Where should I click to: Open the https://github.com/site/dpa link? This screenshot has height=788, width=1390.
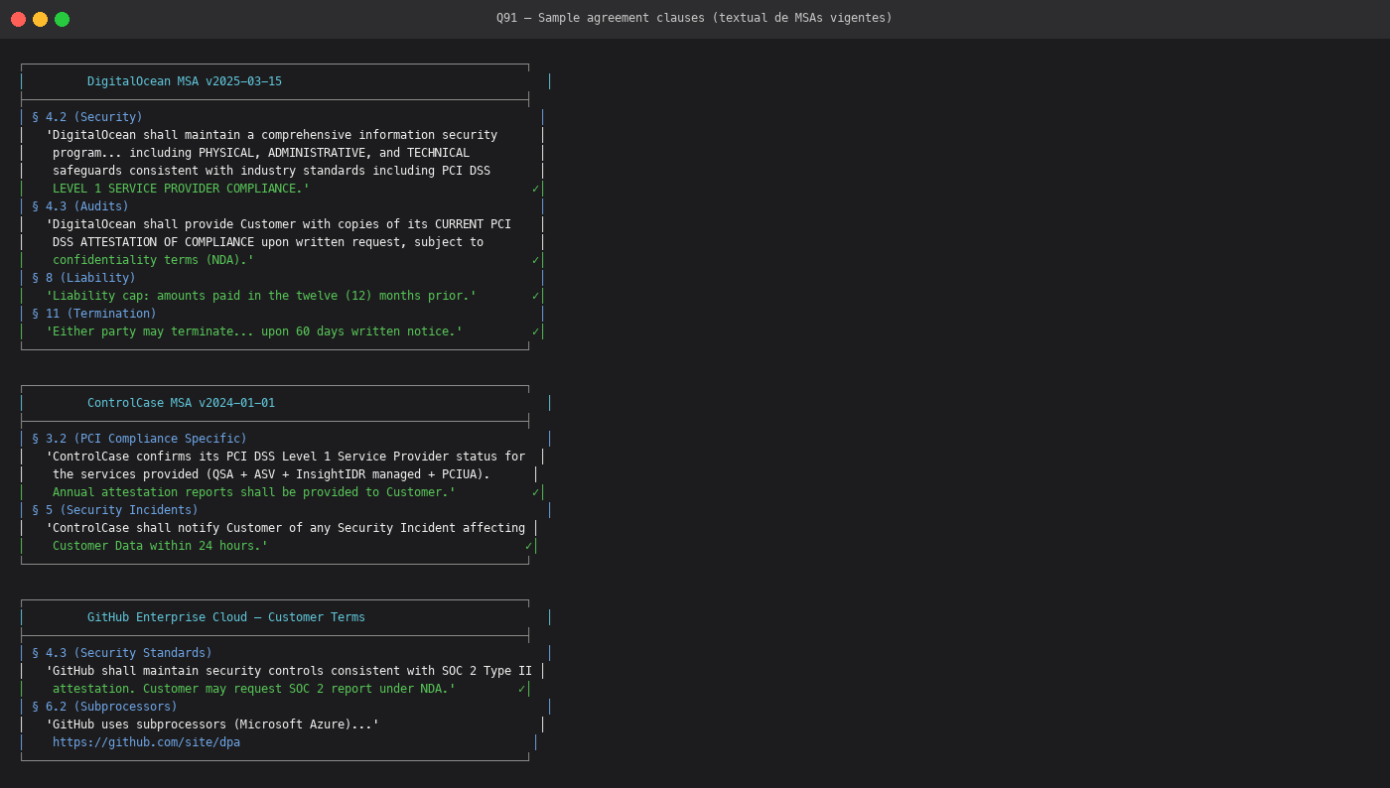coord(146,742)
